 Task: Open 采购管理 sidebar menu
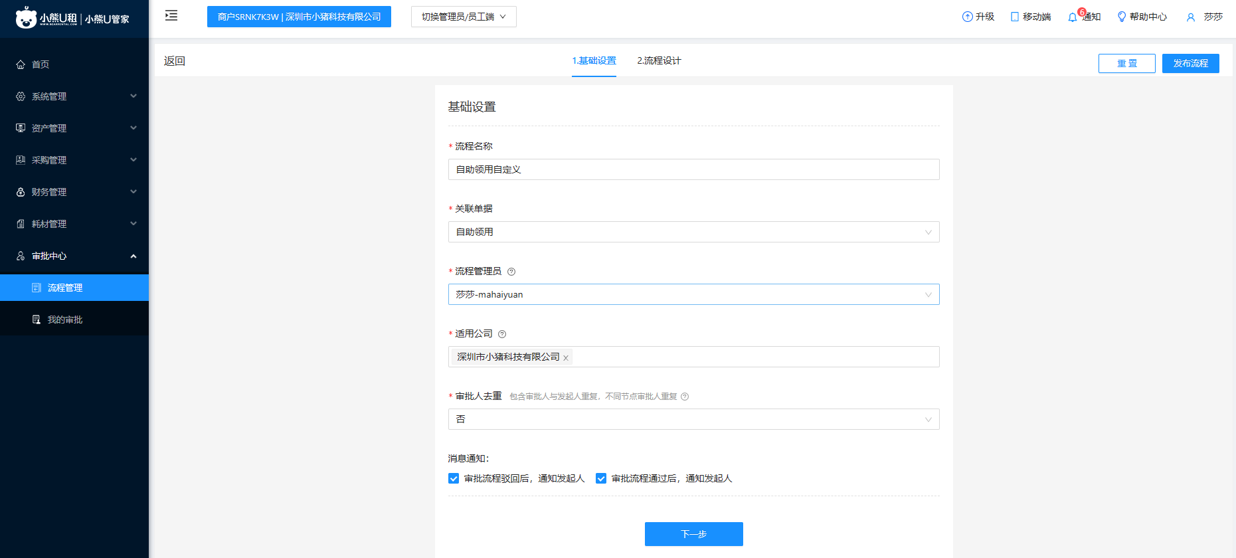pos(74,160)
